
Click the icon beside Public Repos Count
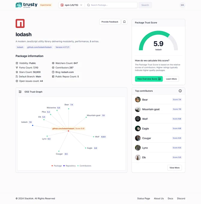pos(53,76)
